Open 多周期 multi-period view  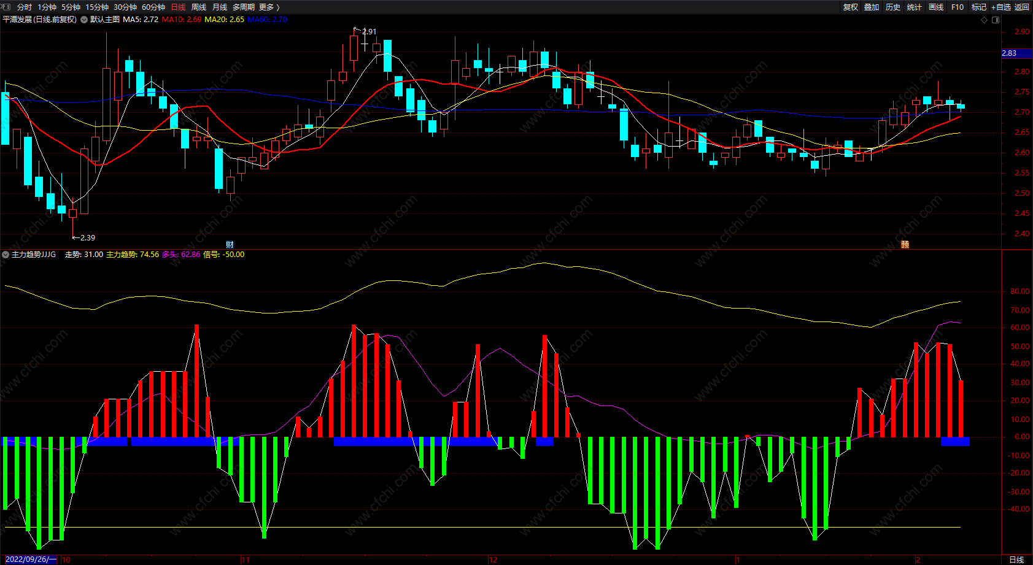click(x=244, y=7)
